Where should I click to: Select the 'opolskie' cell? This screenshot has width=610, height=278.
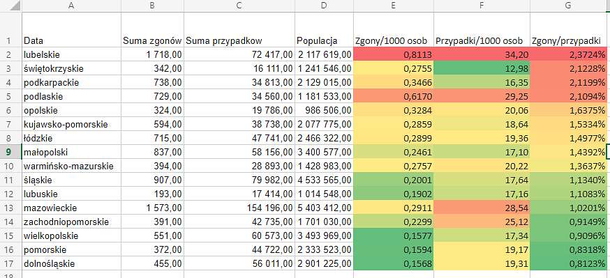point(72,110)
